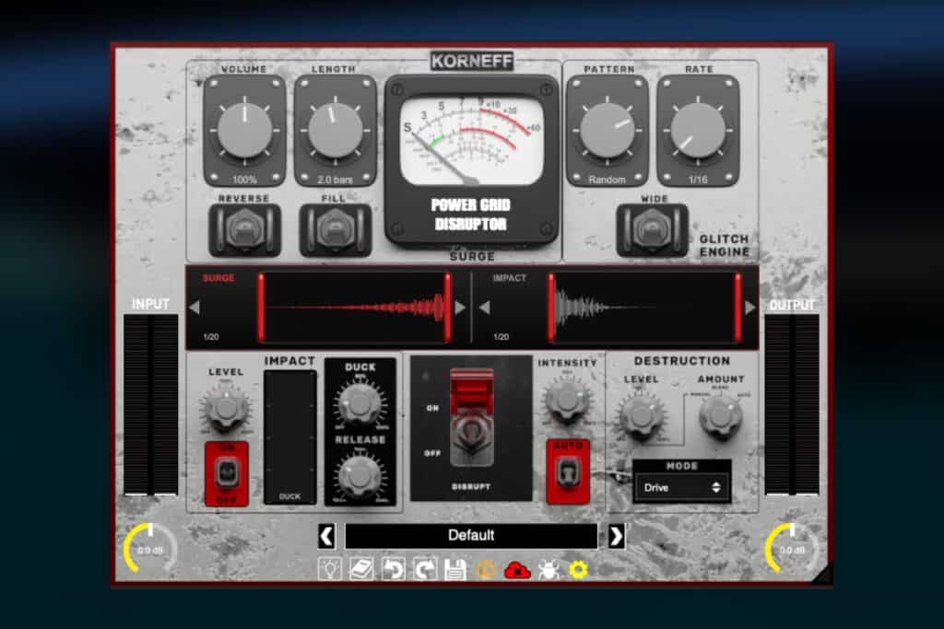Image resolution: width=944 pixels, height=629 pixels.
Task: Click the Destruction Level knob
Action: (x=642, y=416)
